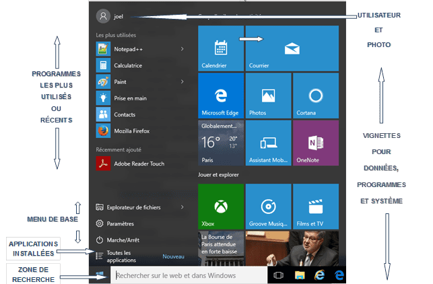The height and width of the screenshot is (284, 433).
Task: Click the Contacts label
Action: (125, 114)
